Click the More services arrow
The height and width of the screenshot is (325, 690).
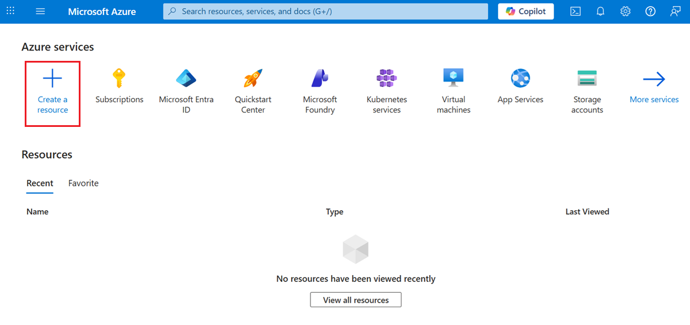point(654,79)
